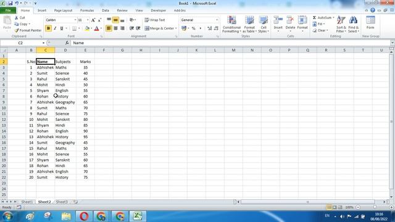Switch to Sheet1 worksheet tab
Image resolution: width=395 pixels, height=222 pixels.
(x=27, y=202)
